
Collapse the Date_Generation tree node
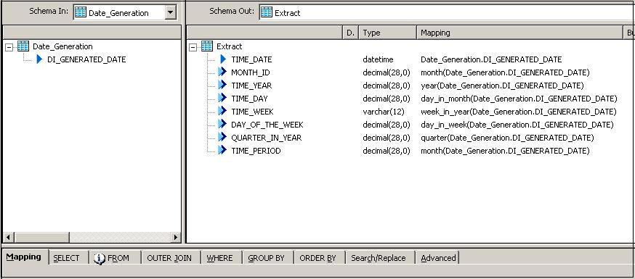9,47
